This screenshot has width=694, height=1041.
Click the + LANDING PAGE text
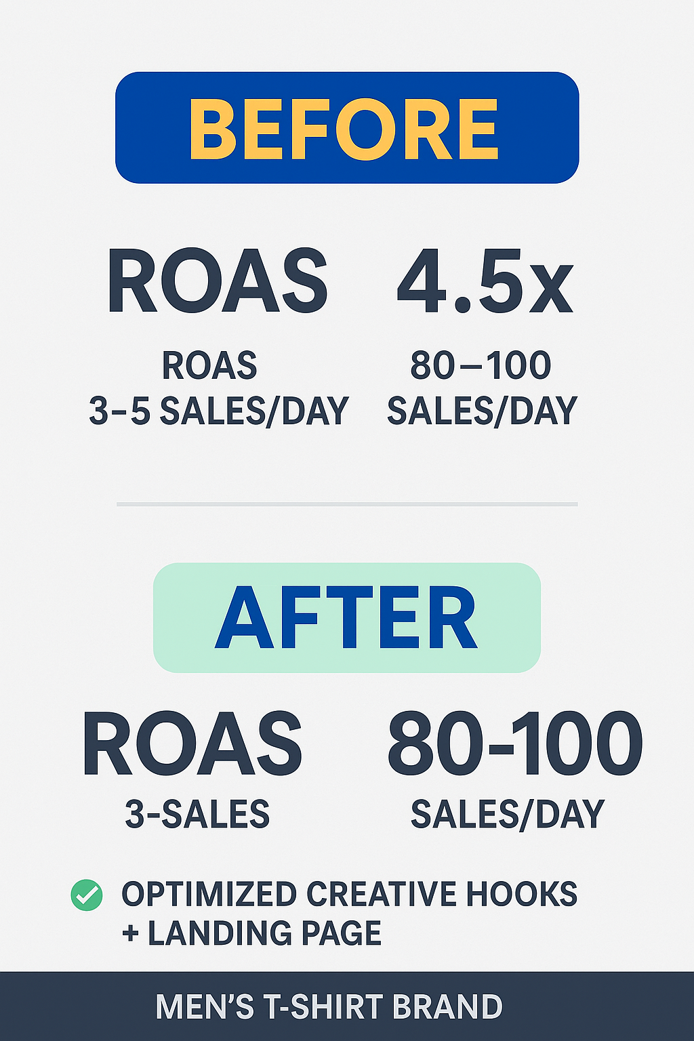pyautogui.click(x=251, y=933)
